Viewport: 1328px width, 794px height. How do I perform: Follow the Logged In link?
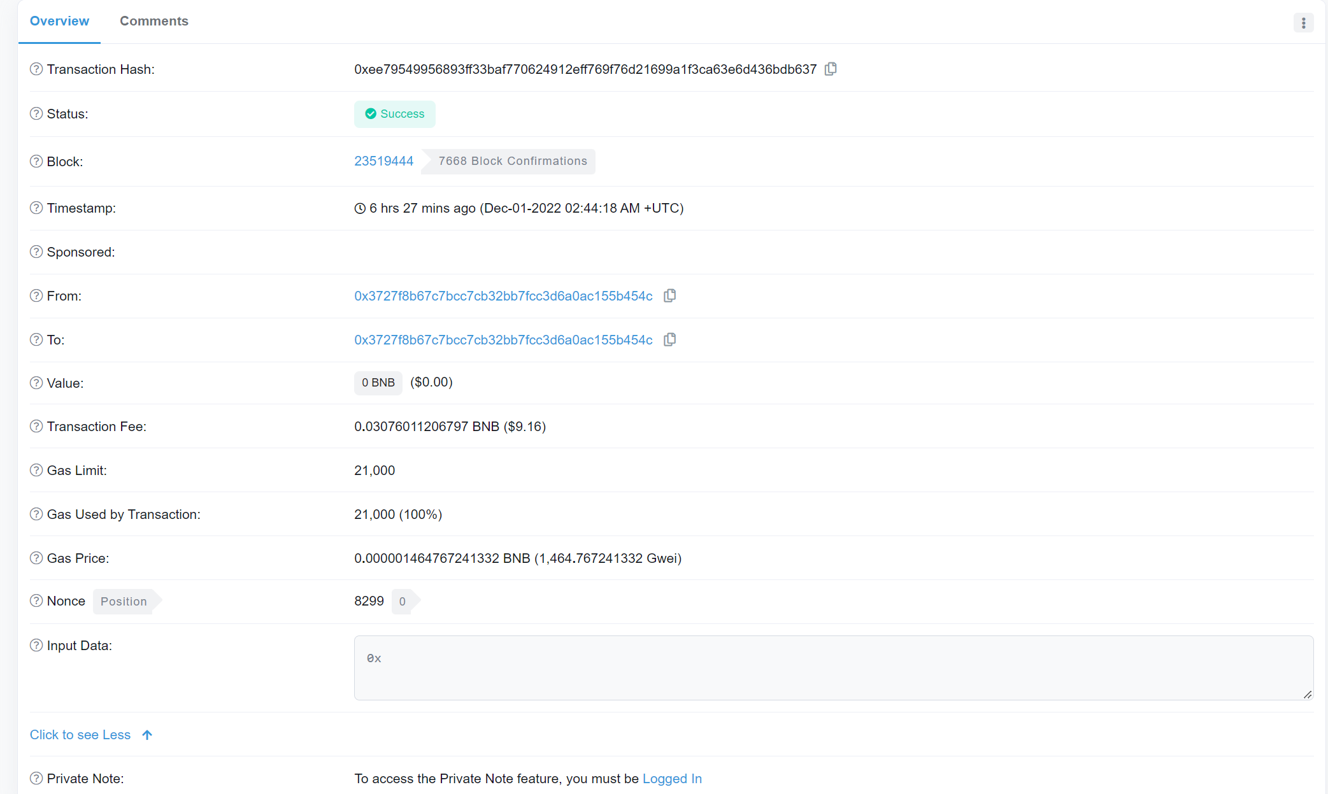click(672, 778)
